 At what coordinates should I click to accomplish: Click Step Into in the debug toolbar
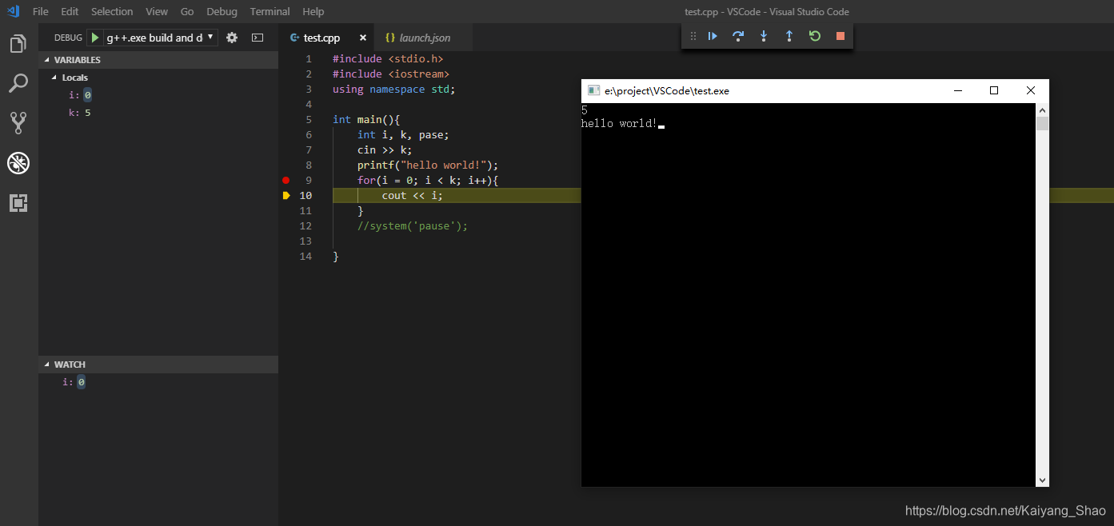[x=764, y=36]
